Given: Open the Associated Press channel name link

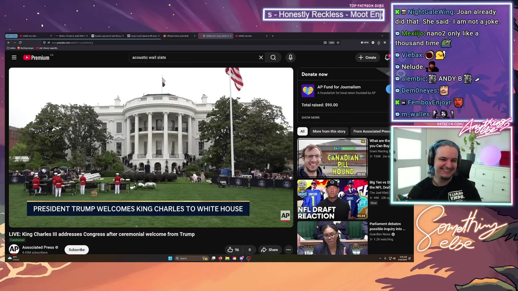Looking at the screenshot, I should pyautogui.click(x=38, y=247).
